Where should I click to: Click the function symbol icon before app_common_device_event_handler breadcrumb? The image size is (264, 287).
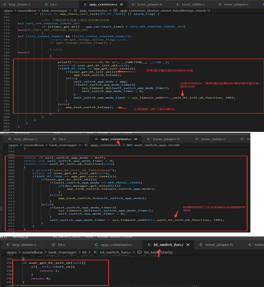point(116,10)
